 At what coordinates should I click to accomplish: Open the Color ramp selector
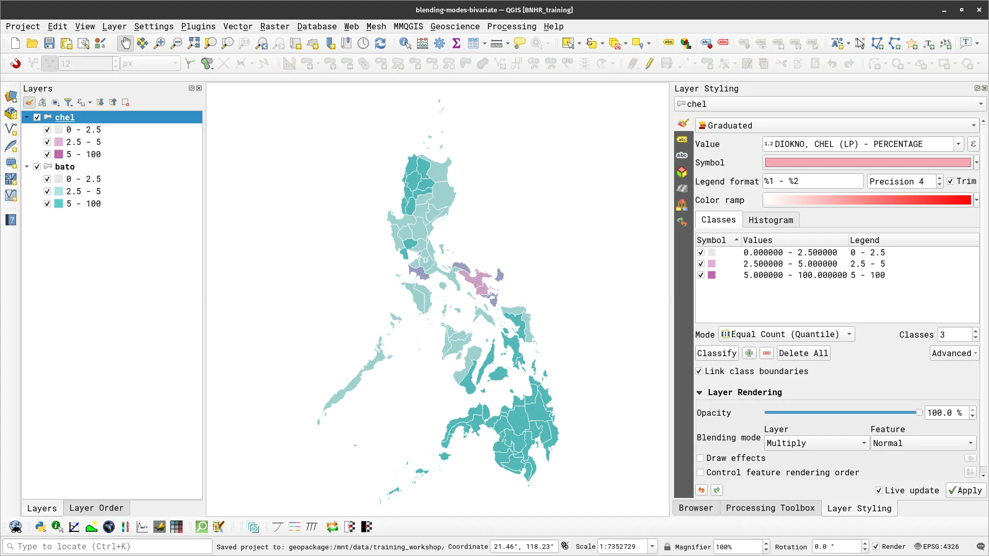point(976,200)
